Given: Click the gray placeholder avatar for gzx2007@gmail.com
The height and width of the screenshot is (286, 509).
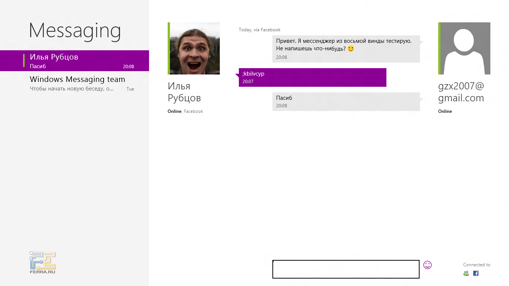Looking at the screenshot, I should click(x=464, y=48).
